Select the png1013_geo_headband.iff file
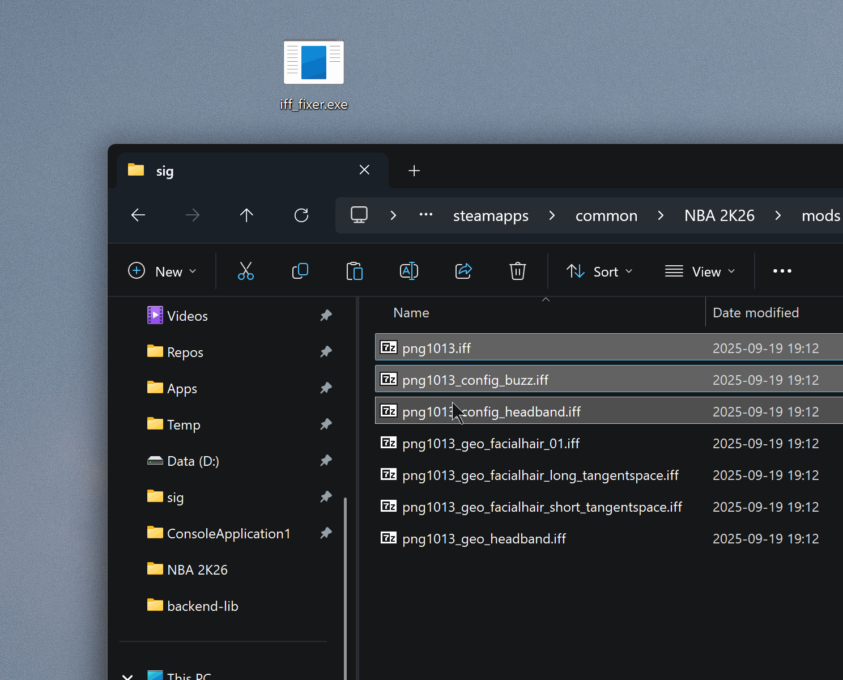843x680 pixels. click(484, 539)
